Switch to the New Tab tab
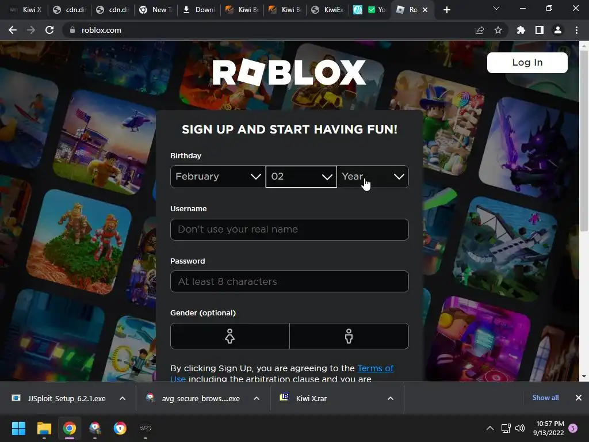The image size is (589, 442). (x=156, y=10)
